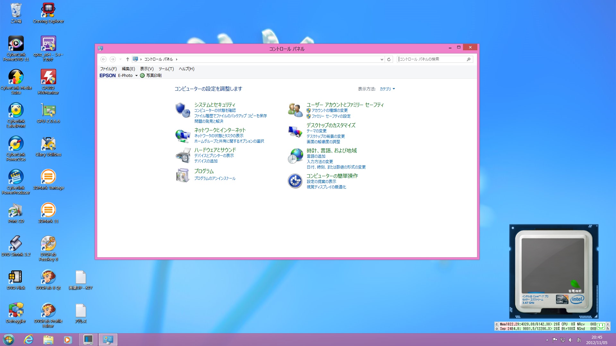Open the address bar history dropdown arrow
This screenshot has height=346, width=616.
coord(382,59)
